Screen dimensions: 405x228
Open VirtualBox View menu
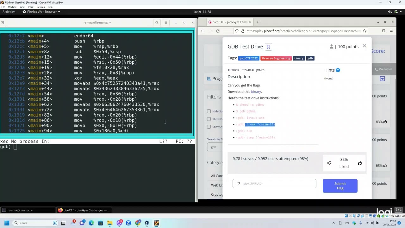pyautogui.click(x=22, y=7)
